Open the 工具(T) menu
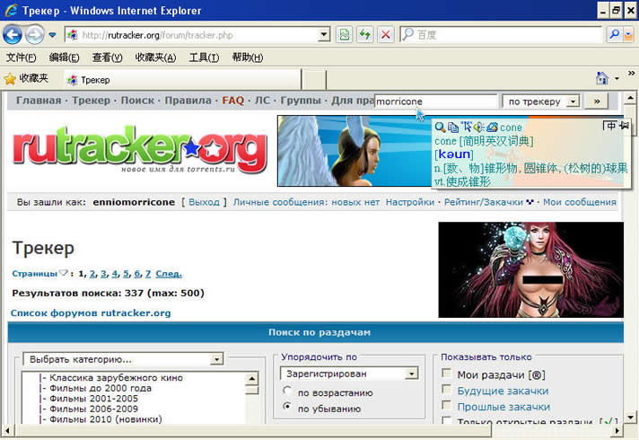Image resolution: width=639 pixels, height=440 pixels. (204, 57)
